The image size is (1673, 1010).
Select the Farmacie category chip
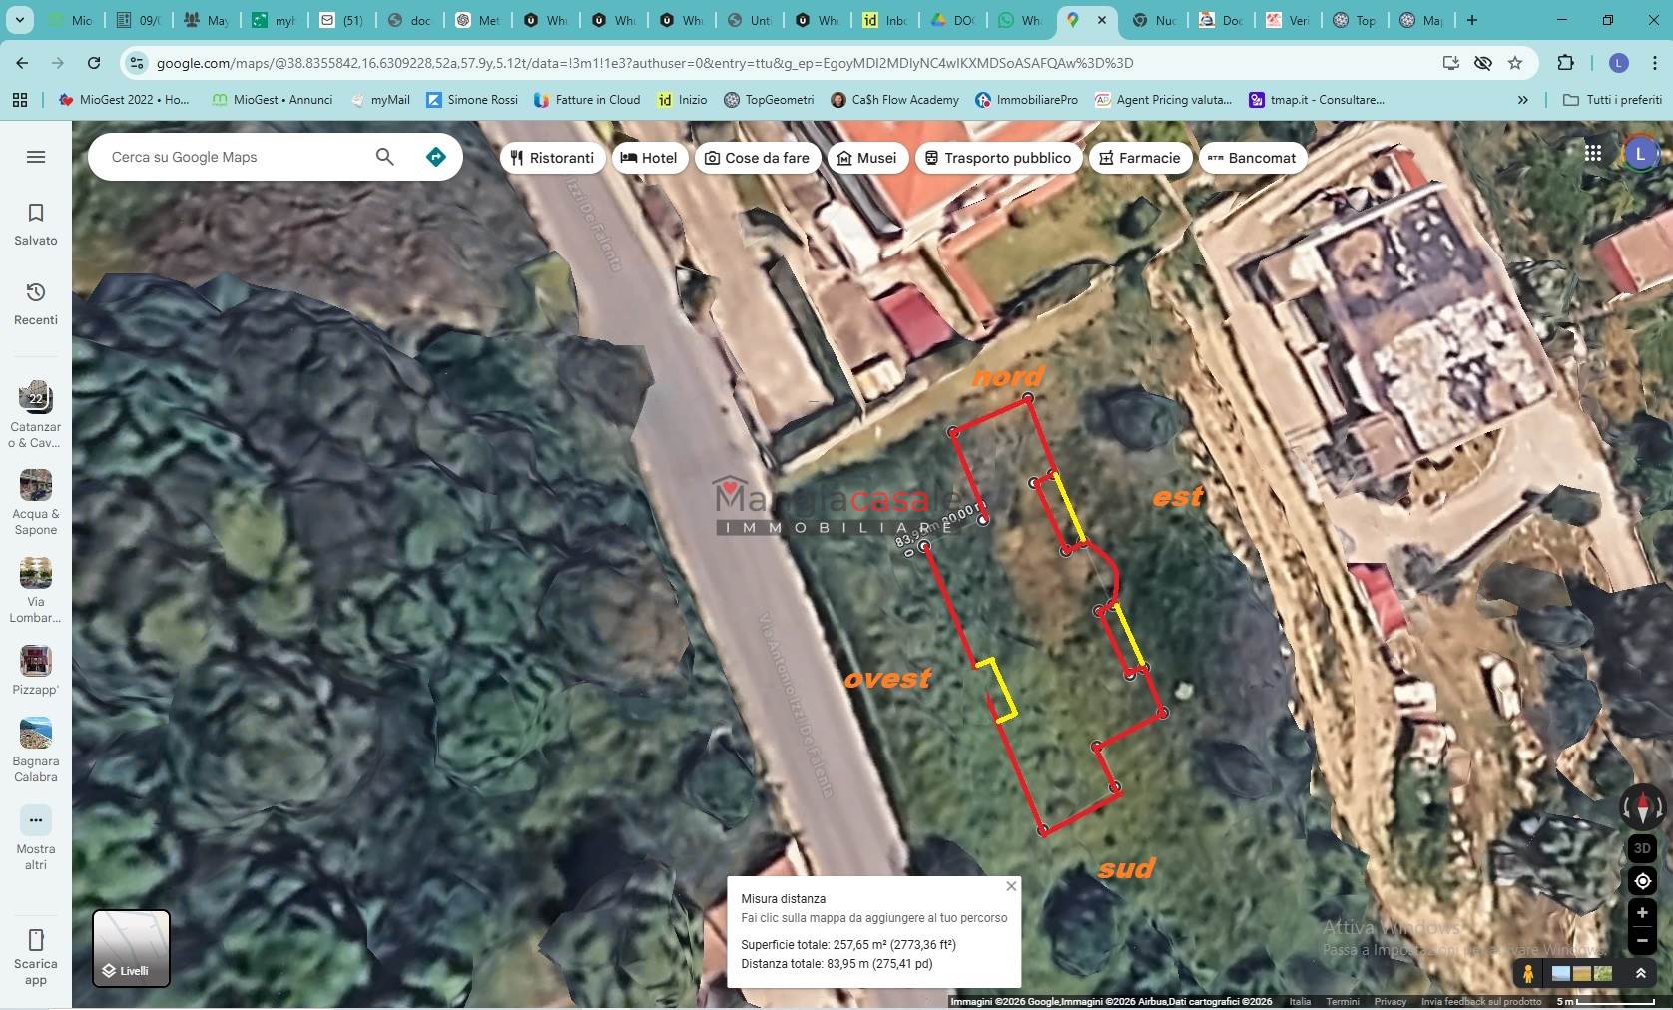(1140, 158)
